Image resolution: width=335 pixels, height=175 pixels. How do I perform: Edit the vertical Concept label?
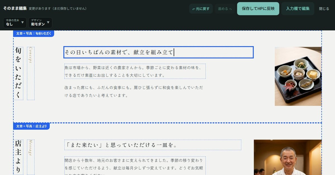point(31,73)
